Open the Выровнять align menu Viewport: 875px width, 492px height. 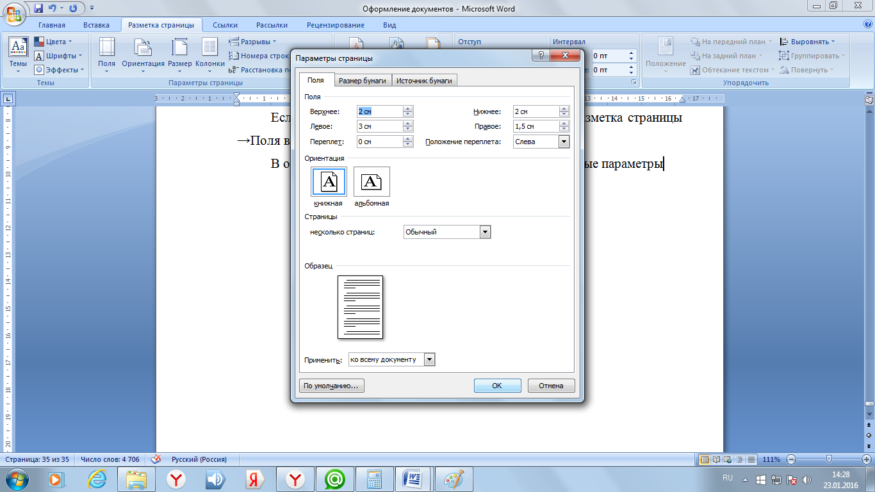tap(808, 42)
